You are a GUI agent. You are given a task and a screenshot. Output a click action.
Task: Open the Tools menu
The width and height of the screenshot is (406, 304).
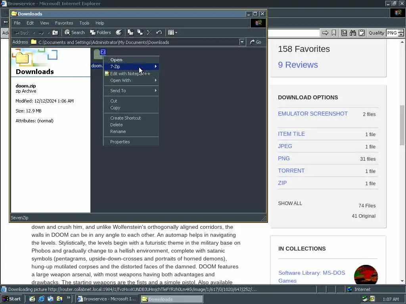(x=84, y=23)
